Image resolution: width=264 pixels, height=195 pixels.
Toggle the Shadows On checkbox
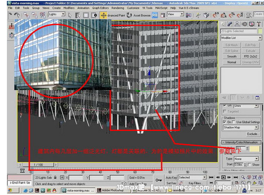coord(224,122)
